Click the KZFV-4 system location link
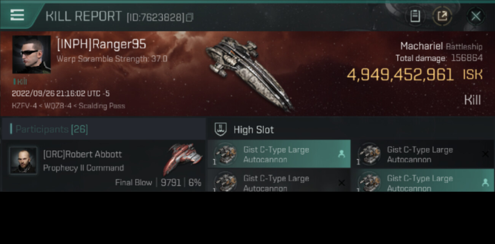This screenshot has height=244, width=495. [x=24, y=106]
